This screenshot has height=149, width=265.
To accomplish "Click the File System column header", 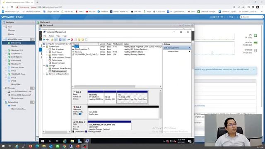I will pos(118,44).
